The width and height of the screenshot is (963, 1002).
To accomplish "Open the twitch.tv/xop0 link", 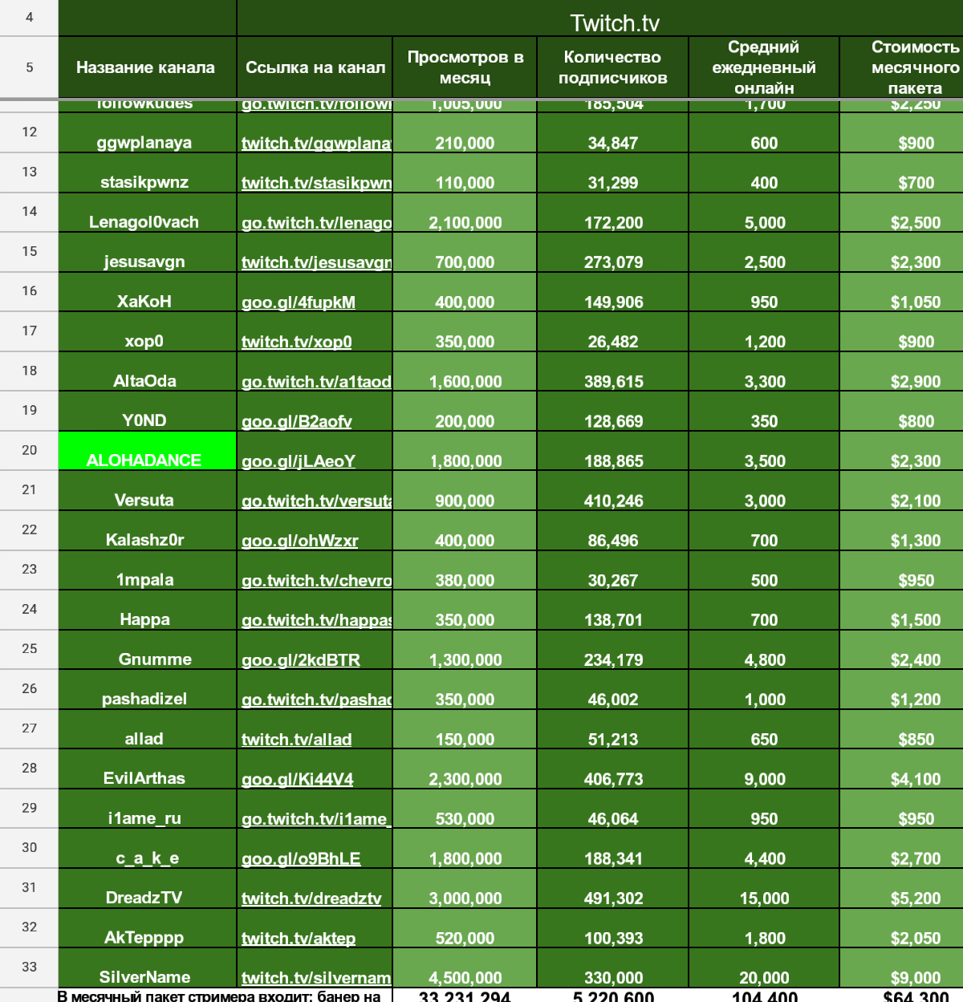I will [296, 342].
